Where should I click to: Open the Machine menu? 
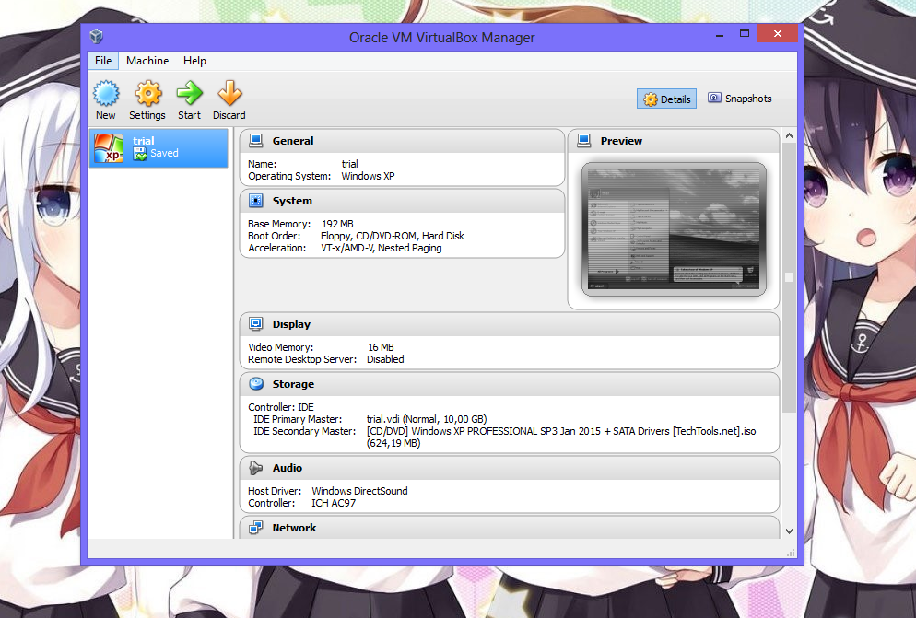[x=147, y=61]
